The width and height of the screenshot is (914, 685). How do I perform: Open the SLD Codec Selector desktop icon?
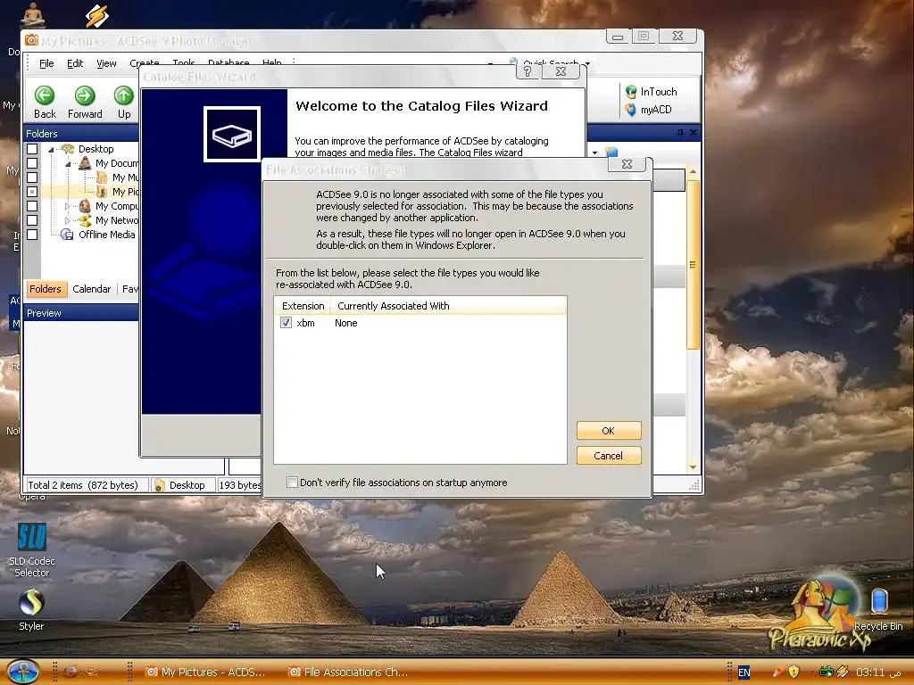click(31, 537)
